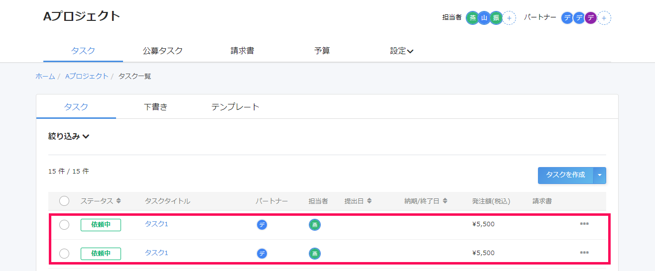Open the three-dot menu of the top タスク1 row
The width and height of the screenshot is (655, 271).
coord(584,224)
